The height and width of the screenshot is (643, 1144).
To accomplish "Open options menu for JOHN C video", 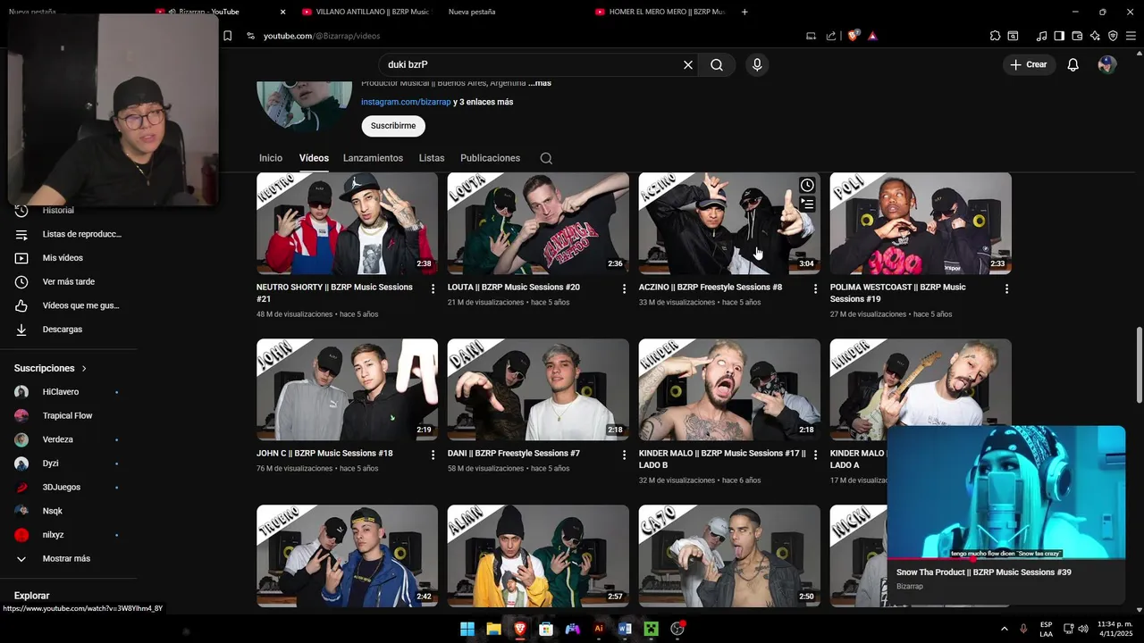I will (x=433, y=455).
